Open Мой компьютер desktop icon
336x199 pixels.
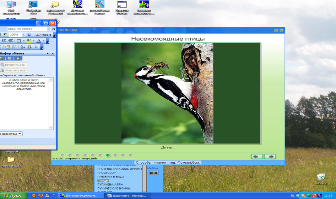(x=11, y=8)
